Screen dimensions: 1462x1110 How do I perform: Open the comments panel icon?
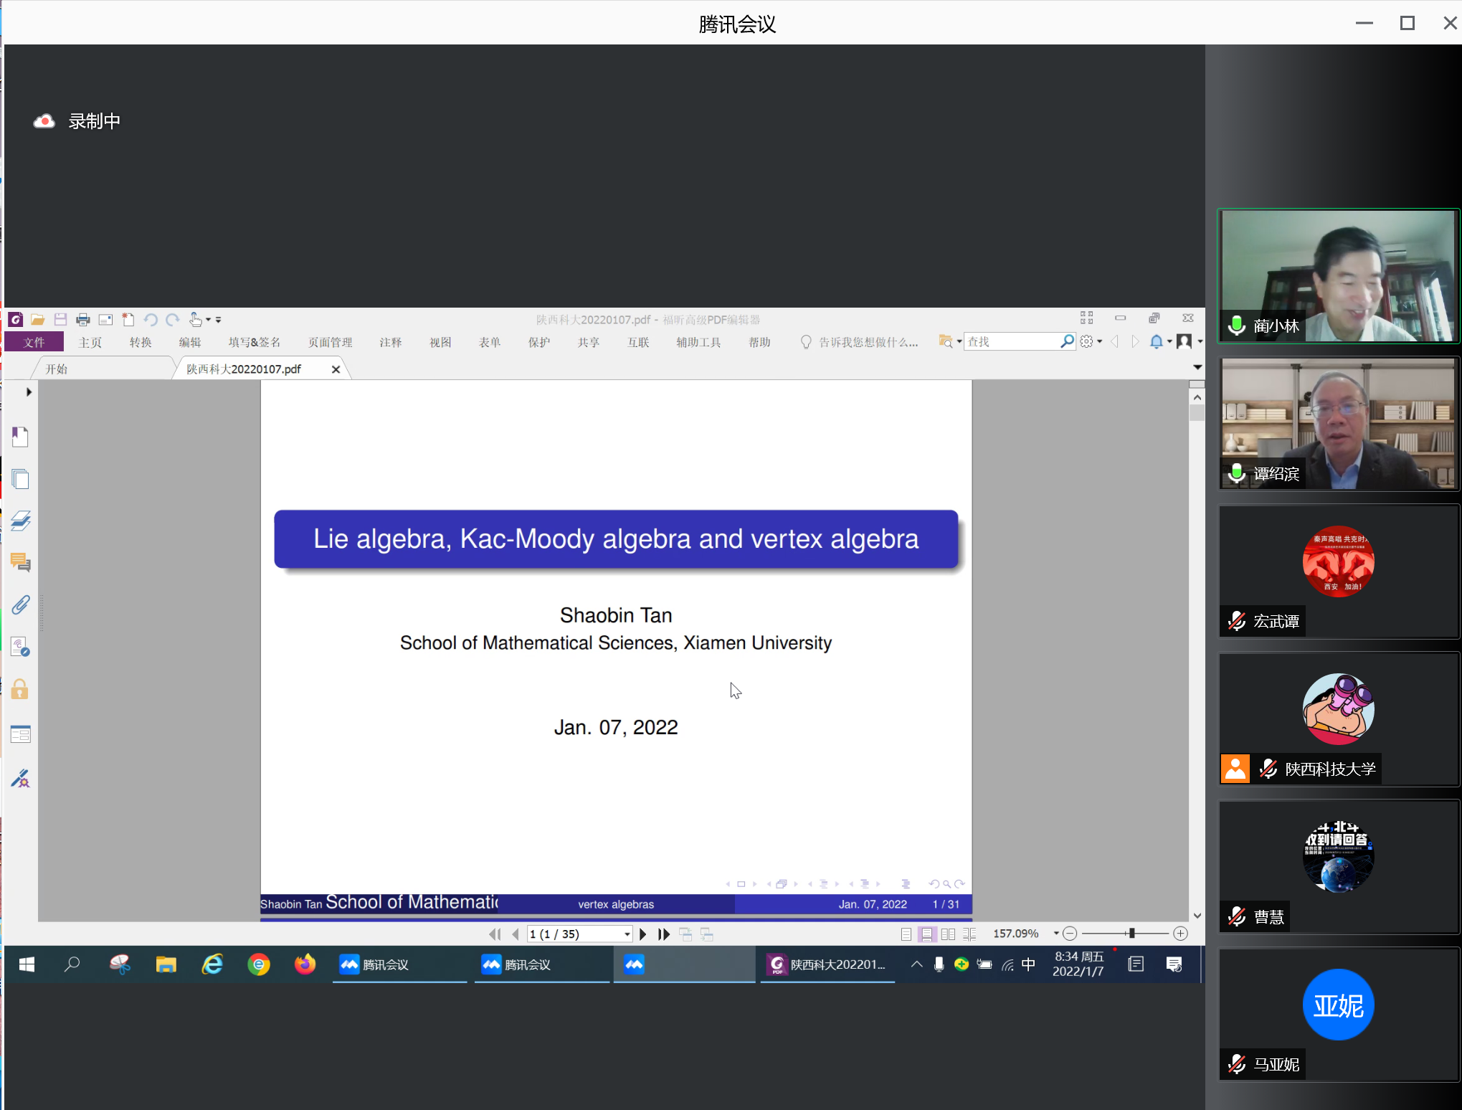[x=20, y=563]
